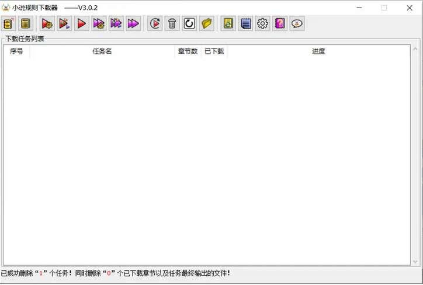Open settings with the gear icon
The image size is (423, 285).
coord(263,23)
